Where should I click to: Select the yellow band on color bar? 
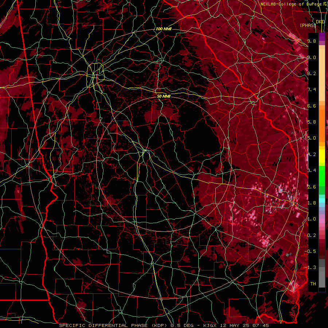322,156
